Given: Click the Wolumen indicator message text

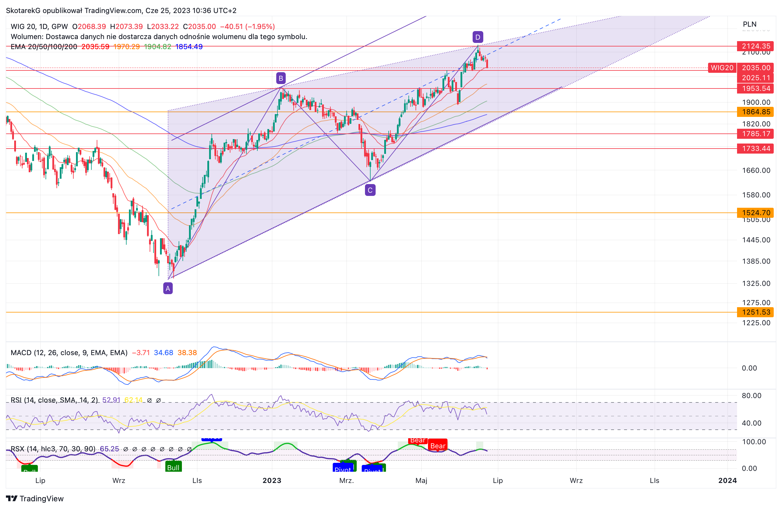Looking at the screenshot, I should [x=159, y=36].
